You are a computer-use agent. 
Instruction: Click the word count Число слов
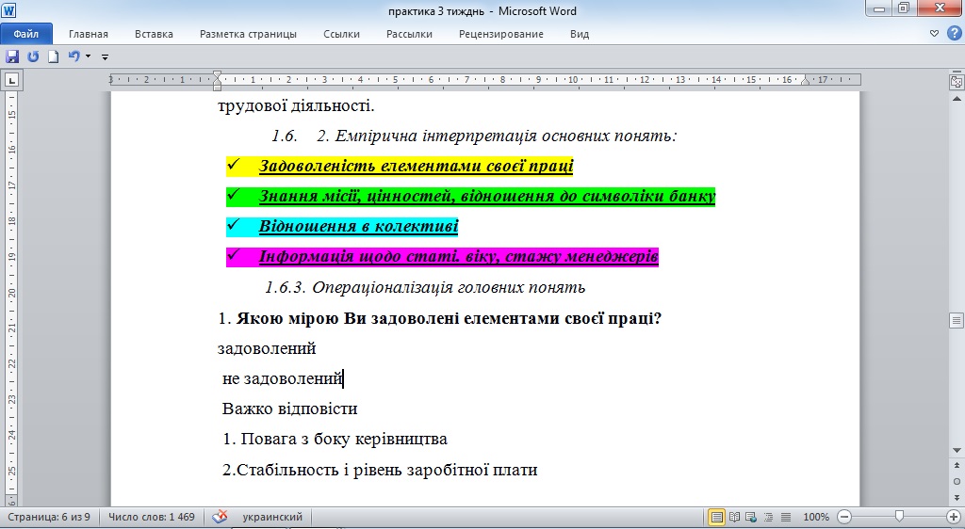tap(151, 517)
